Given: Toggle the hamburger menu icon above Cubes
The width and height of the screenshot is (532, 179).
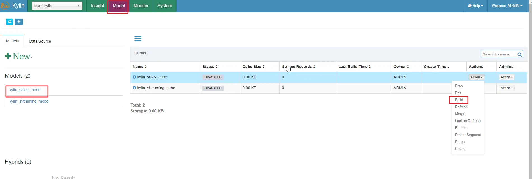Looking at the screenshot, I should [138, 38].
